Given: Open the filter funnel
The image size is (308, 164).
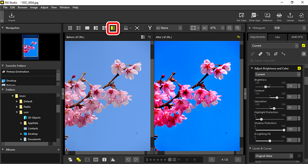Looking at the screenshot, I should click(150, 28).
